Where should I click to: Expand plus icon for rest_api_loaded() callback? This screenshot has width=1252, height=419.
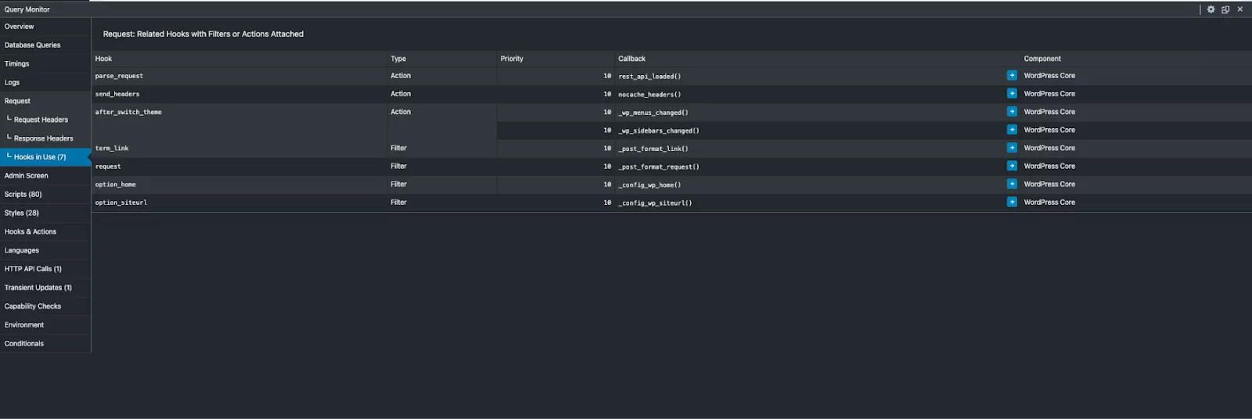click(1012, 76)
